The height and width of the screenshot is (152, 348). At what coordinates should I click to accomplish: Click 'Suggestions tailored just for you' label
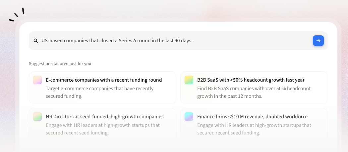pos(60,63)
